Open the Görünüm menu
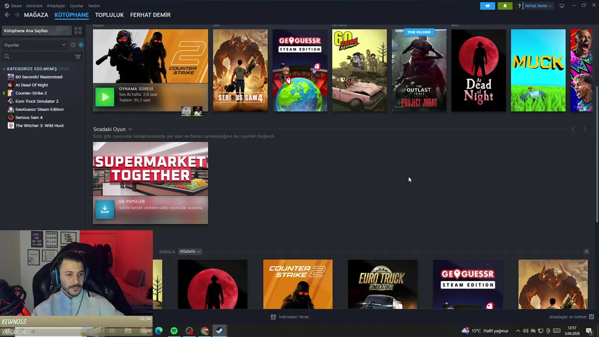 [x=34, y=6]
